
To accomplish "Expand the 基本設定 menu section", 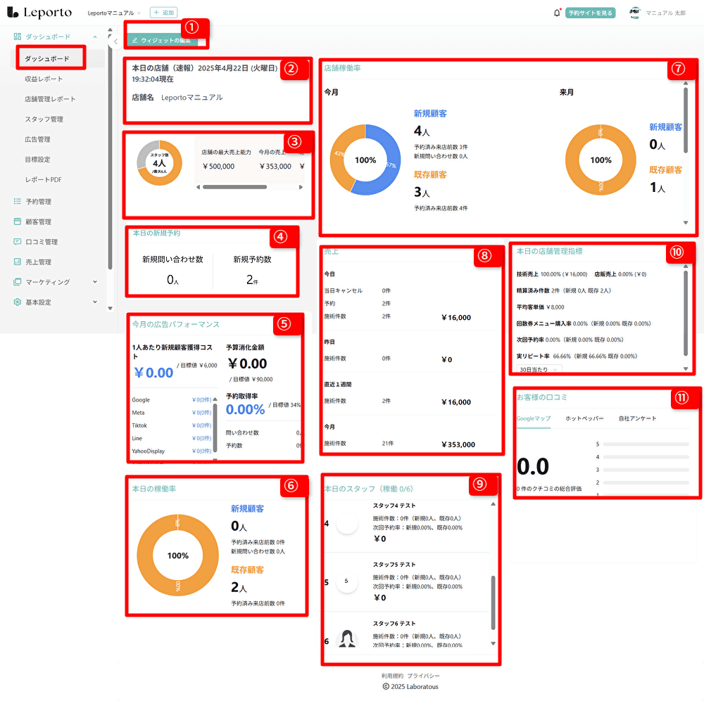I will coord(95,302).
